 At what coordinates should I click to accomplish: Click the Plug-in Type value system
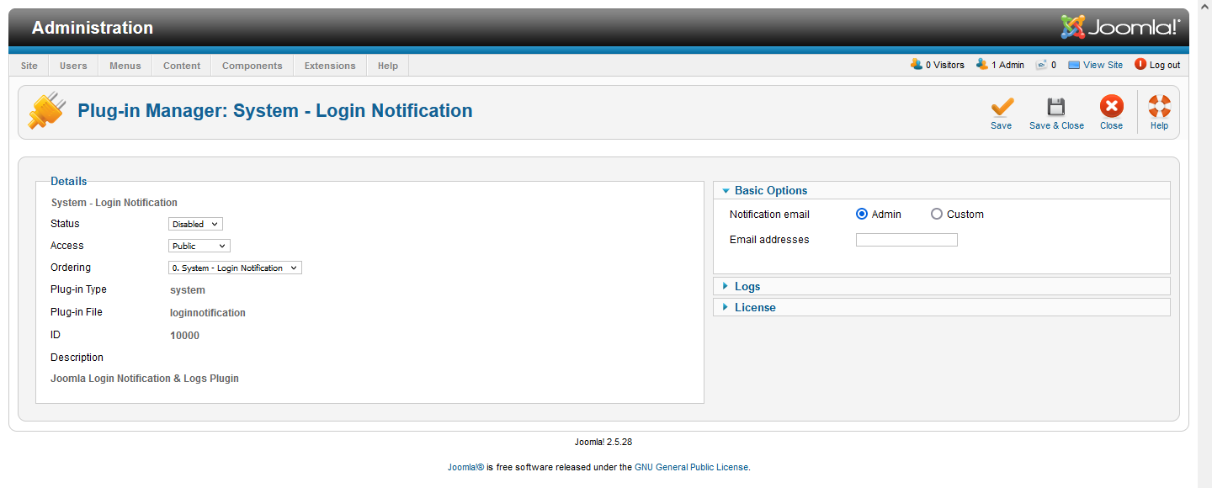coord(188,290)
